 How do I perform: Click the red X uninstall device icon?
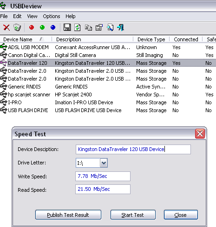(x=7, y=28)
